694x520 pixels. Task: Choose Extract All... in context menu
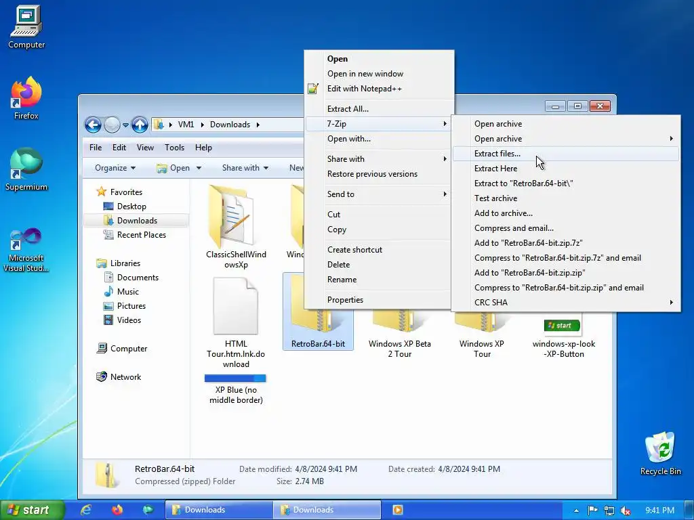click(379, 109)
